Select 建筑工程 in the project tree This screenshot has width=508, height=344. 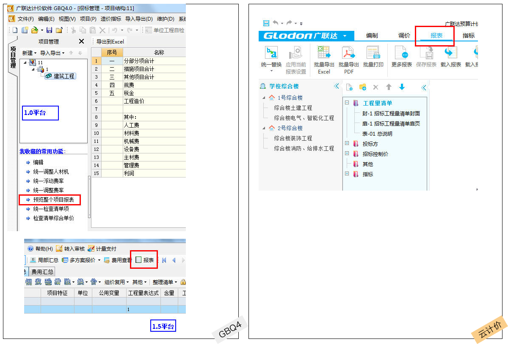click(x=63, y=76)
